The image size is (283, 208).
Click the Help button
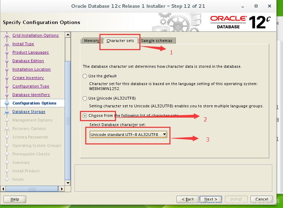coord(15,199)
